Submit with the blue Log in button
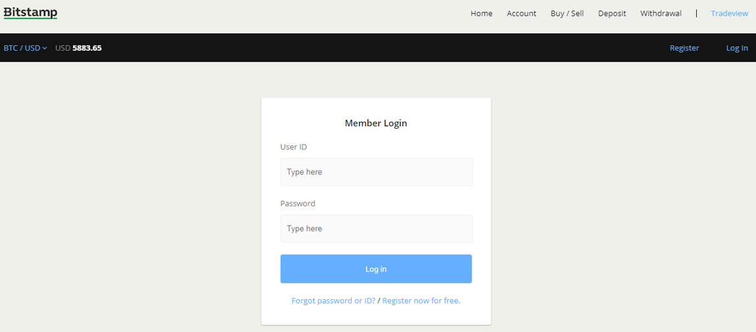Screen dimensions: 756x332 click(x=376, y=269)
